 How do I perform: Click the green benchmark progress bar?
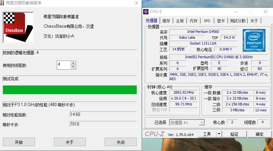tap(70, 90)
